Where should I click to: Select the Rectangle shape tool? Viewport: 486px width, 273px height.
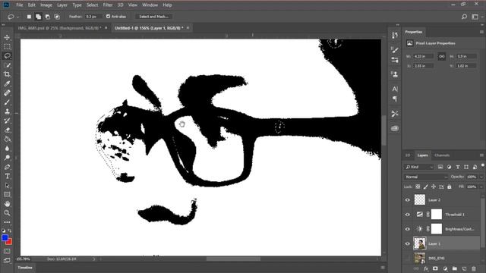[x=7, y=194]
